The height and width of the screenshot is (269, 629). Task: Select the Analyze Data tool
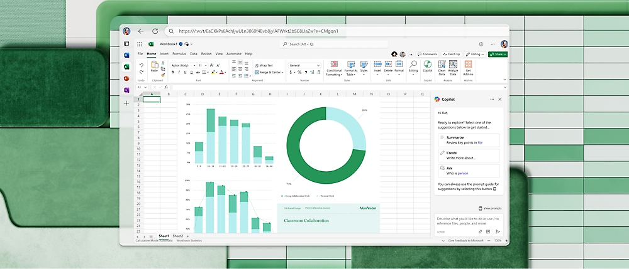(x=454, y=65)
